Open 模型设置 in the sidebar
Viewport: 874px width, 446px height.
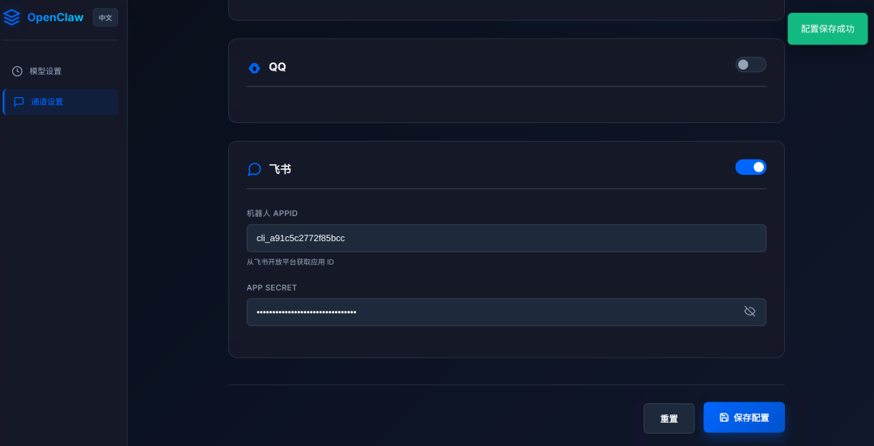[45, 71]
